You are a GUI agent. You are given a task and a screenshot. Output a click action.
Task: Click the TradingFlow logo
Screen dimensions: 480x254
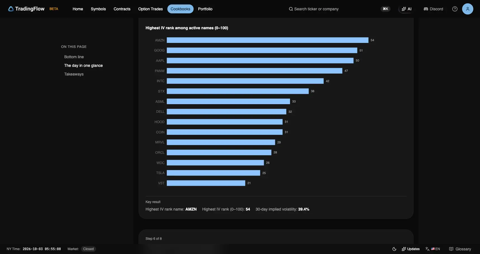[26, 9]
